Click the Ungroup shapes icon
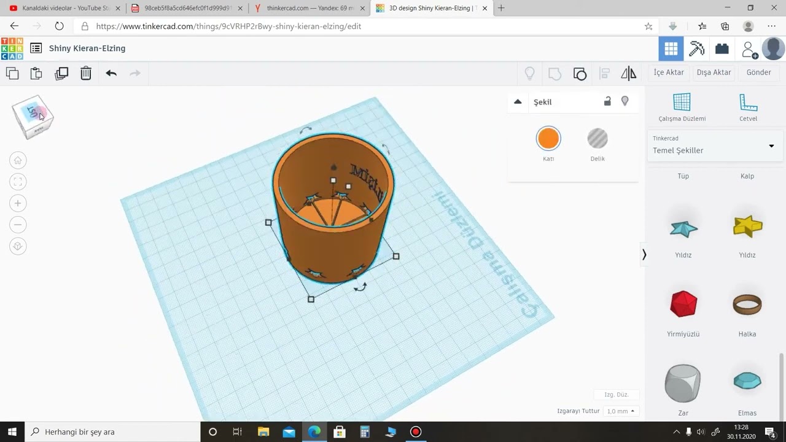 pyautogui.click(x=580, y=74)
